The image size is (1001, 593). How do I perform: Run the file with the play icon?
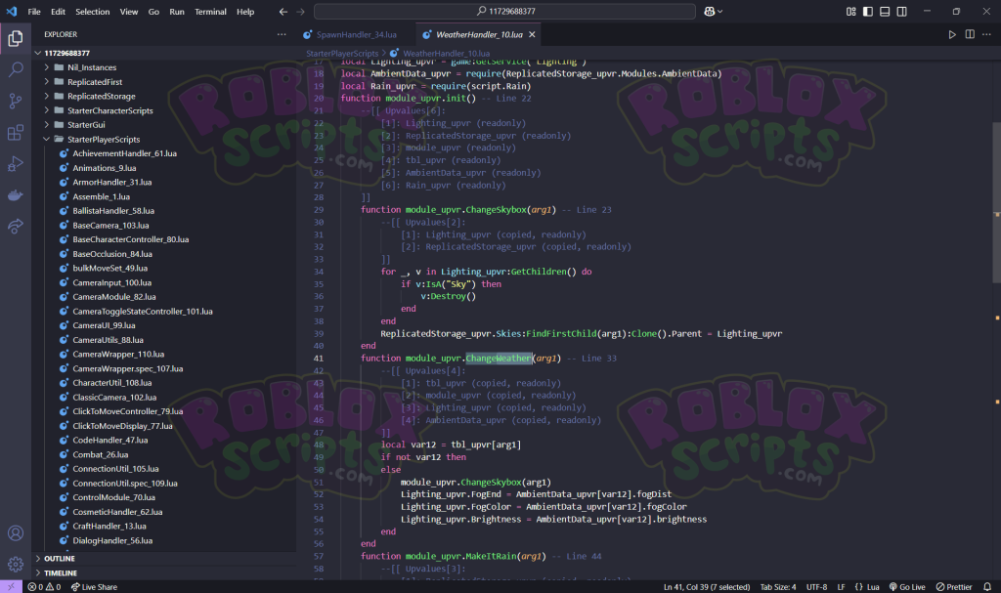pyautogui.click(x=952, y=34)
